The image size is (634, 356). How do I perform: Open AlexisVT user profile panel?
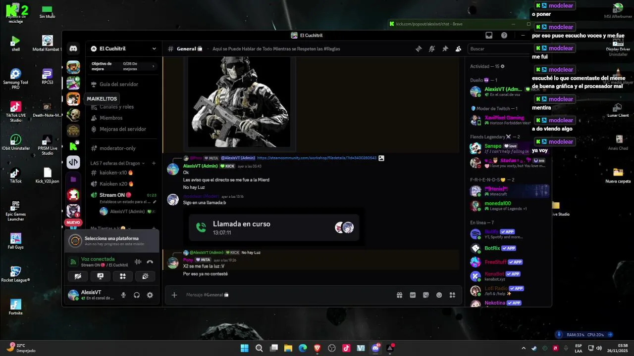91,295
